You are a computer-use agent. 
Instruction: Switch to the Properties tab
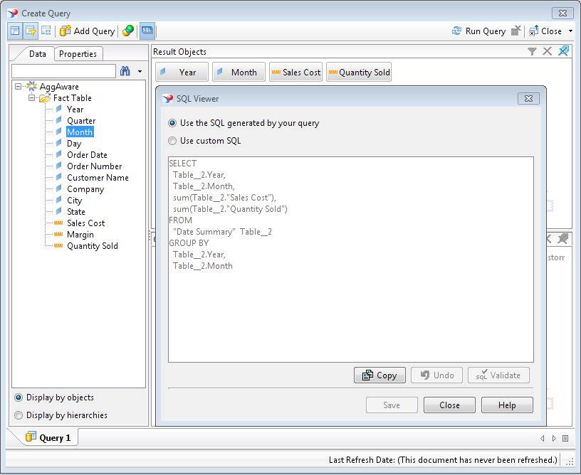point(78,54)
